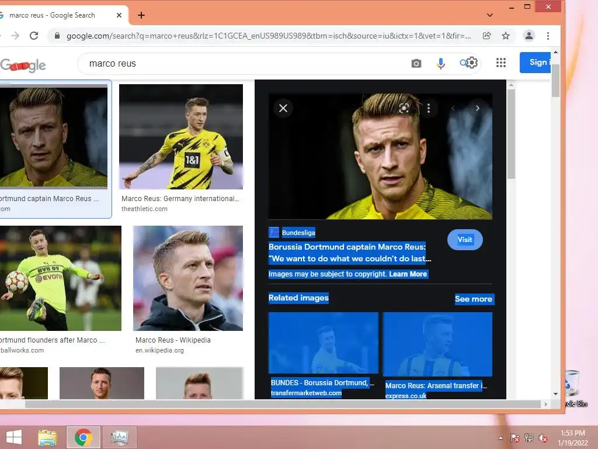Open the Chrome profile avatar icon
Viewport: 598px width, 449px height.
point(529,36)
